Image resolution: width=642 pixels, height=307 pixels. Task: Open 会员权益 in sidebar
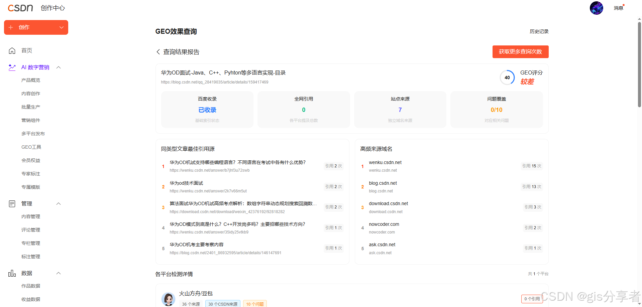31,160
